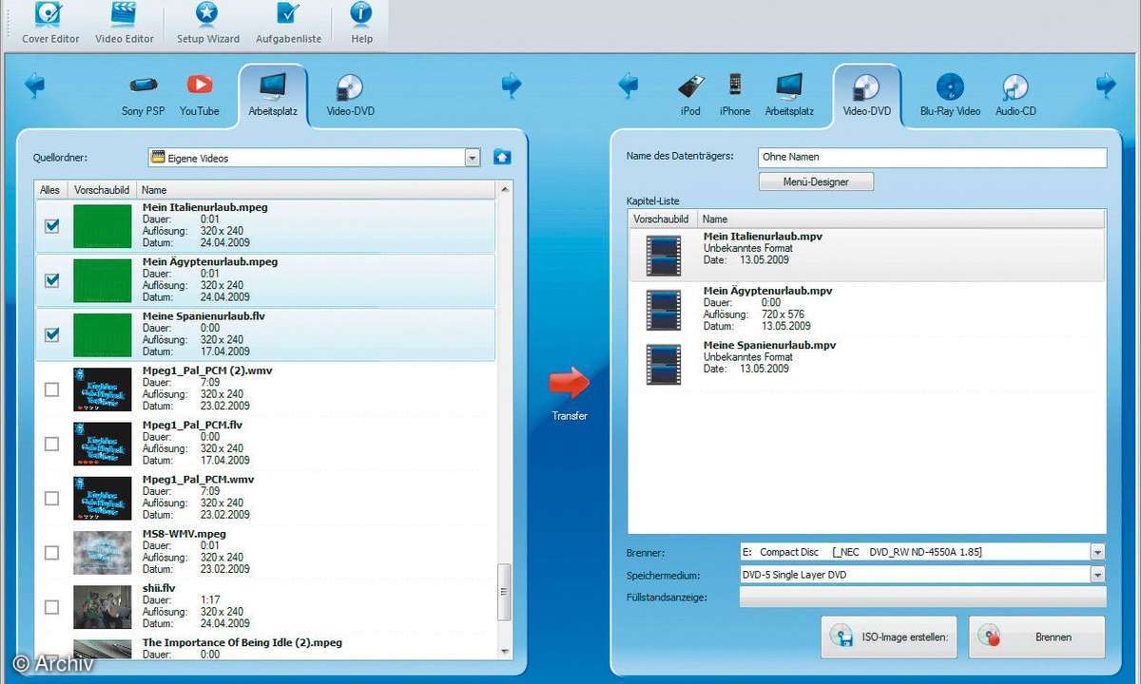Pick Audio-CD as target

(x=1015, y=95)
